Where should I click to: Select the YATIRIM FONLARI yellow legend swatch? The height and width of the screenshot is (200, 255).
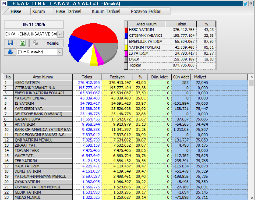point(126,47)
